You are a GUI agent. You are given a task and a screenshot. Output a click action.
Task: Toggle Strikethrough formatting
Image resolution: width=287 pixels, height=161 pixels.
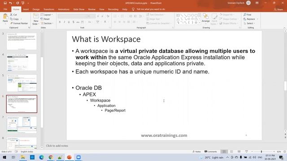tap(78, 22)
